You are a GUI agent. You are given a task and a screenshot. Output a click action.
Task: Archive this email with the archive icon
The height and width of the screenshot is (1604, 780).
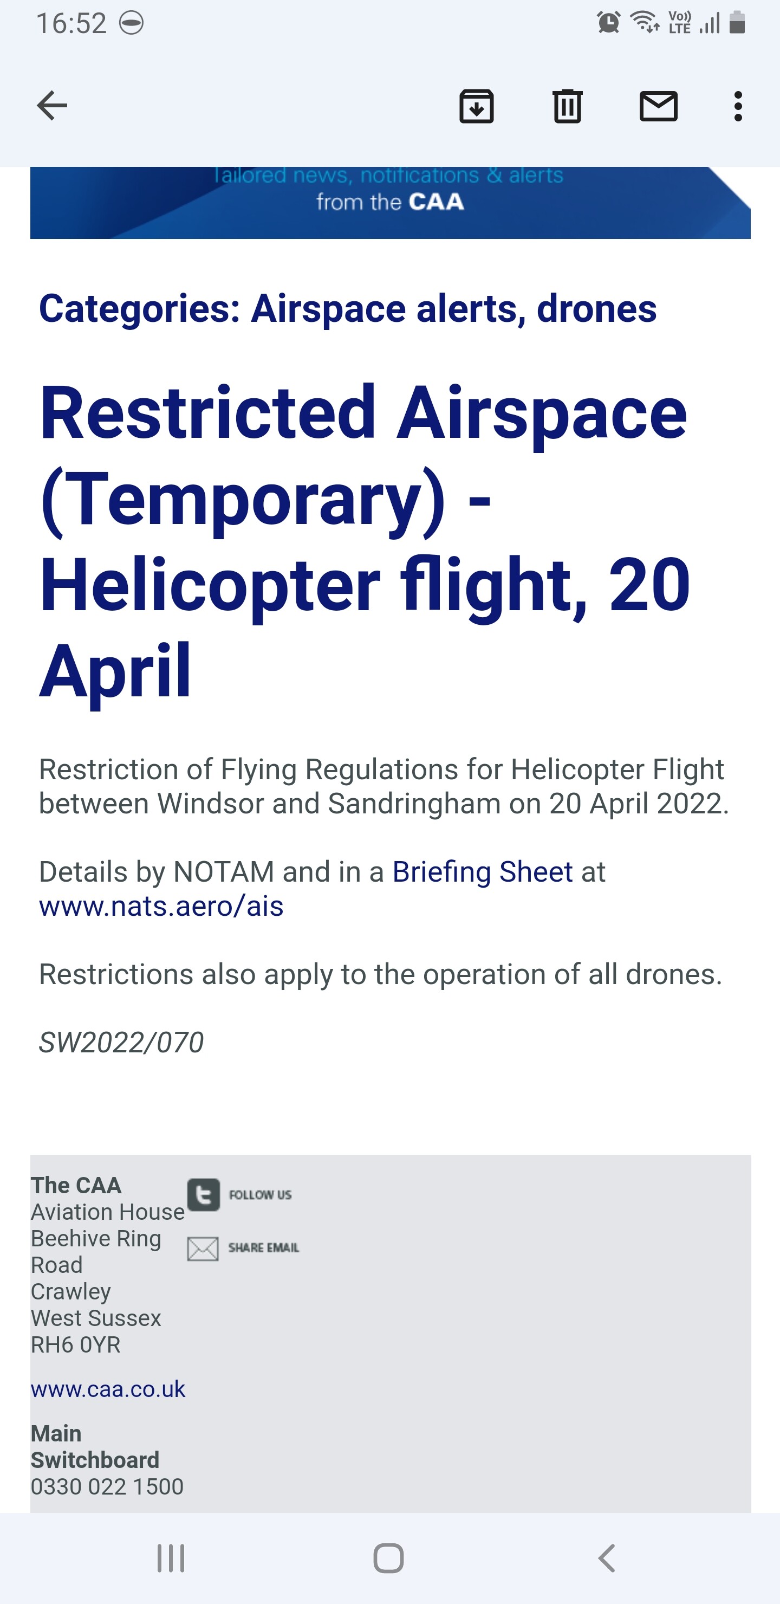click(x=476, y=106)
